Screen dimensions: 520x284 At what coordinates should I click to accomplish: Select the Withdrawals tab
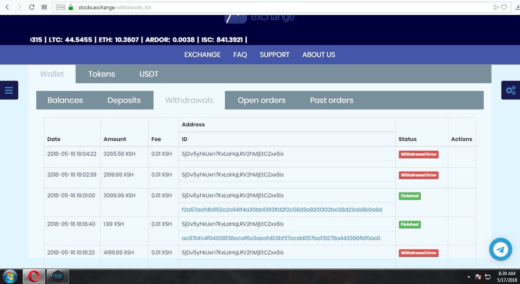(189, 100)
